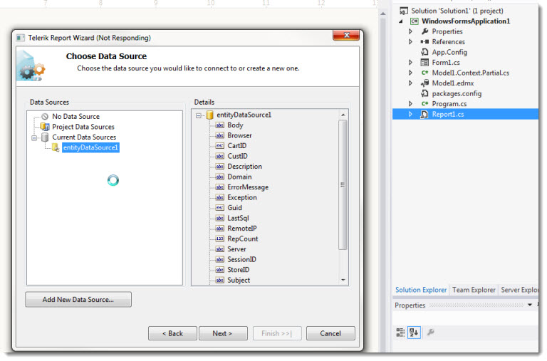The image size is (547, 361).
Task: Collapse the entityDataSource1 node in Details
Action: click(x=199, y=115)
